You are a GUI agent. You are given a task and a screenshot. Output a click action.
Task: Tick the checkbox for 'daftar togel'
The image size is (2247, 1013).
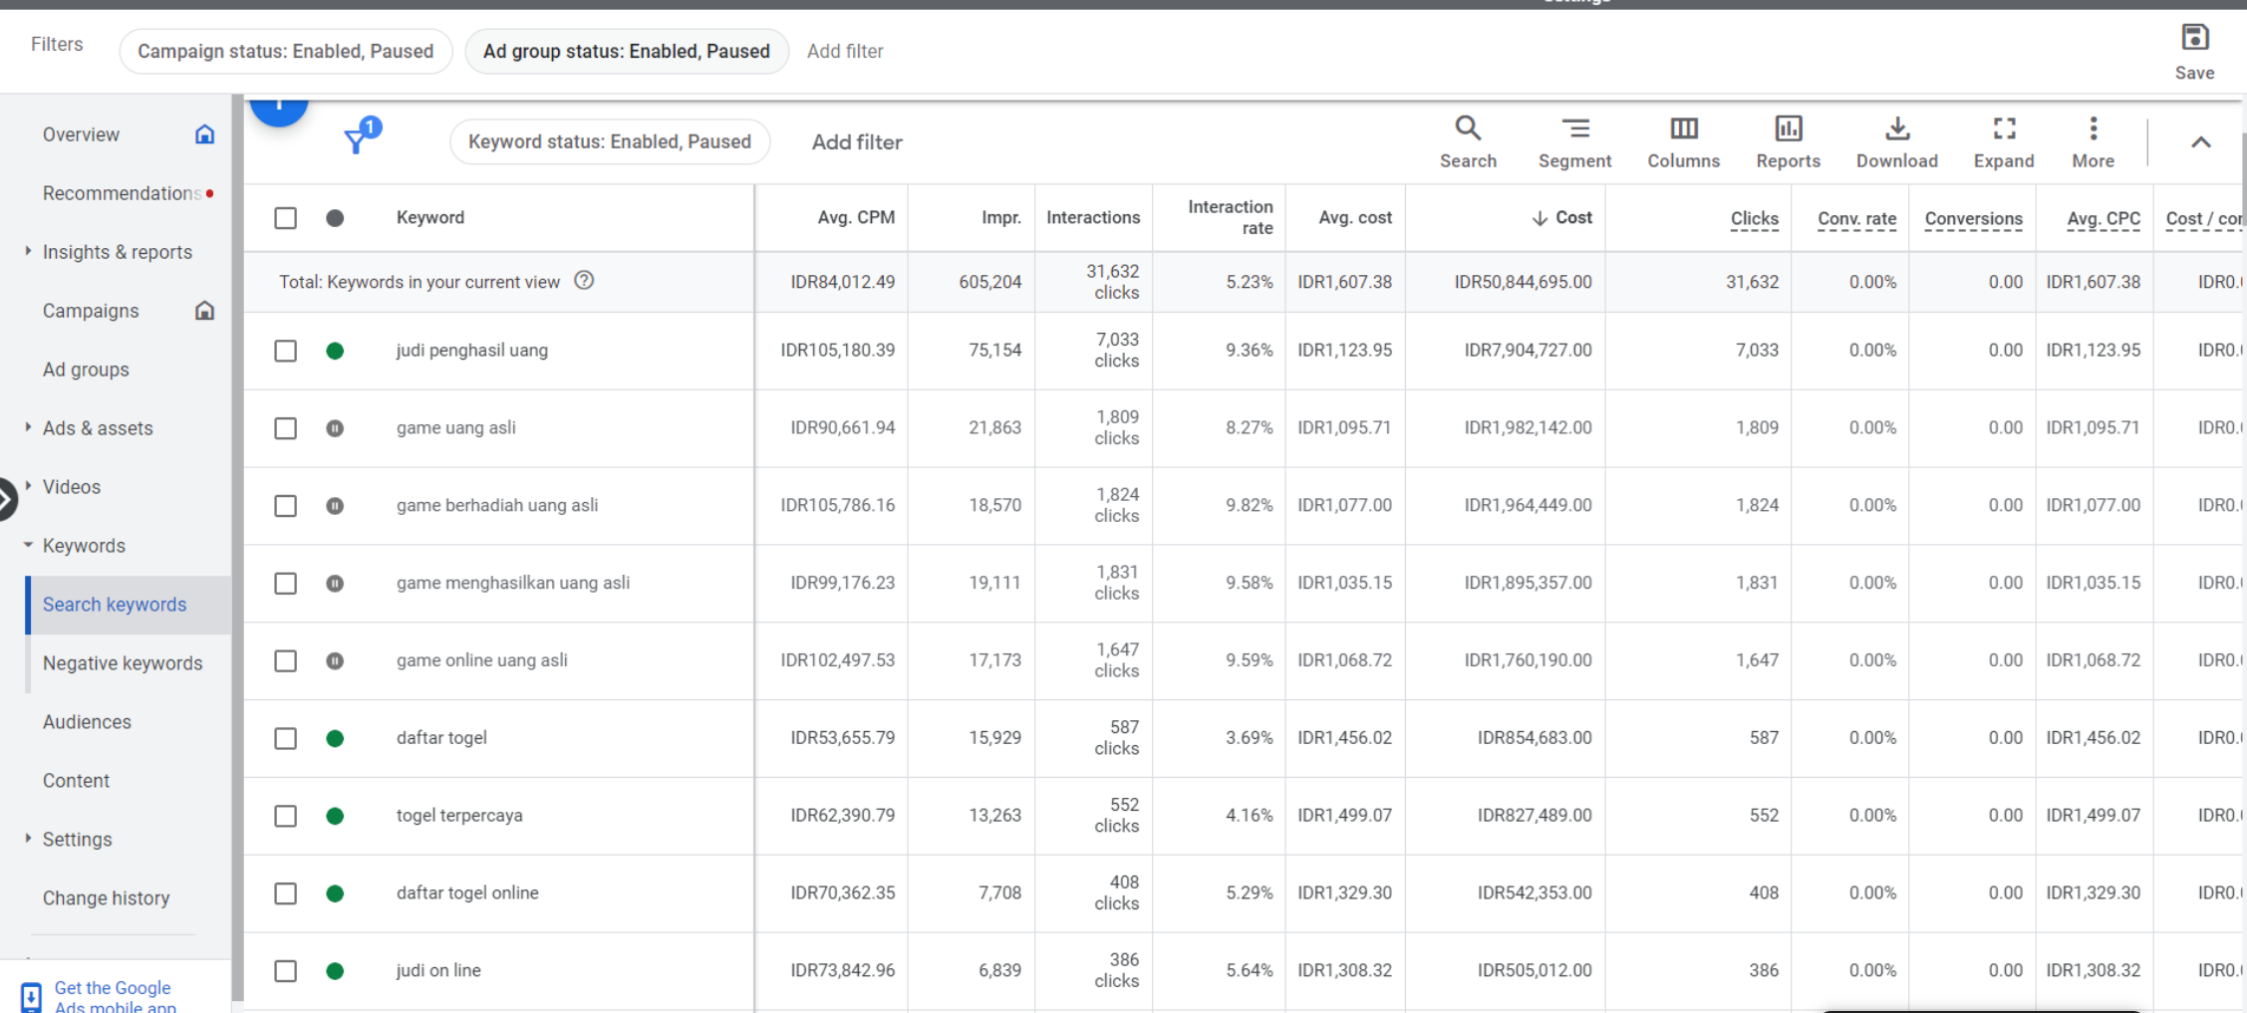286,738
